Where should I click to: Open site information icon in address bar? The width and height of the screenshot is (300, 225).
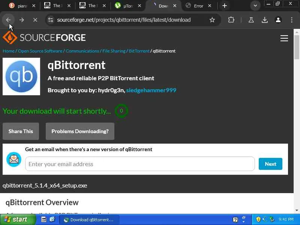[x=51, y=20]
